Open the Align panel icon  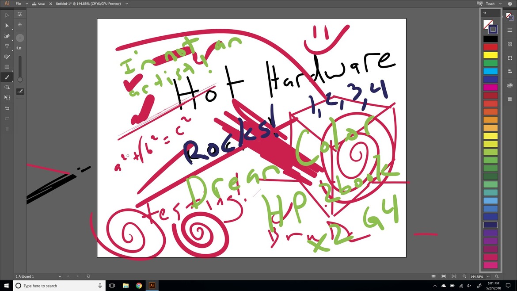click(x=510, y=71)
